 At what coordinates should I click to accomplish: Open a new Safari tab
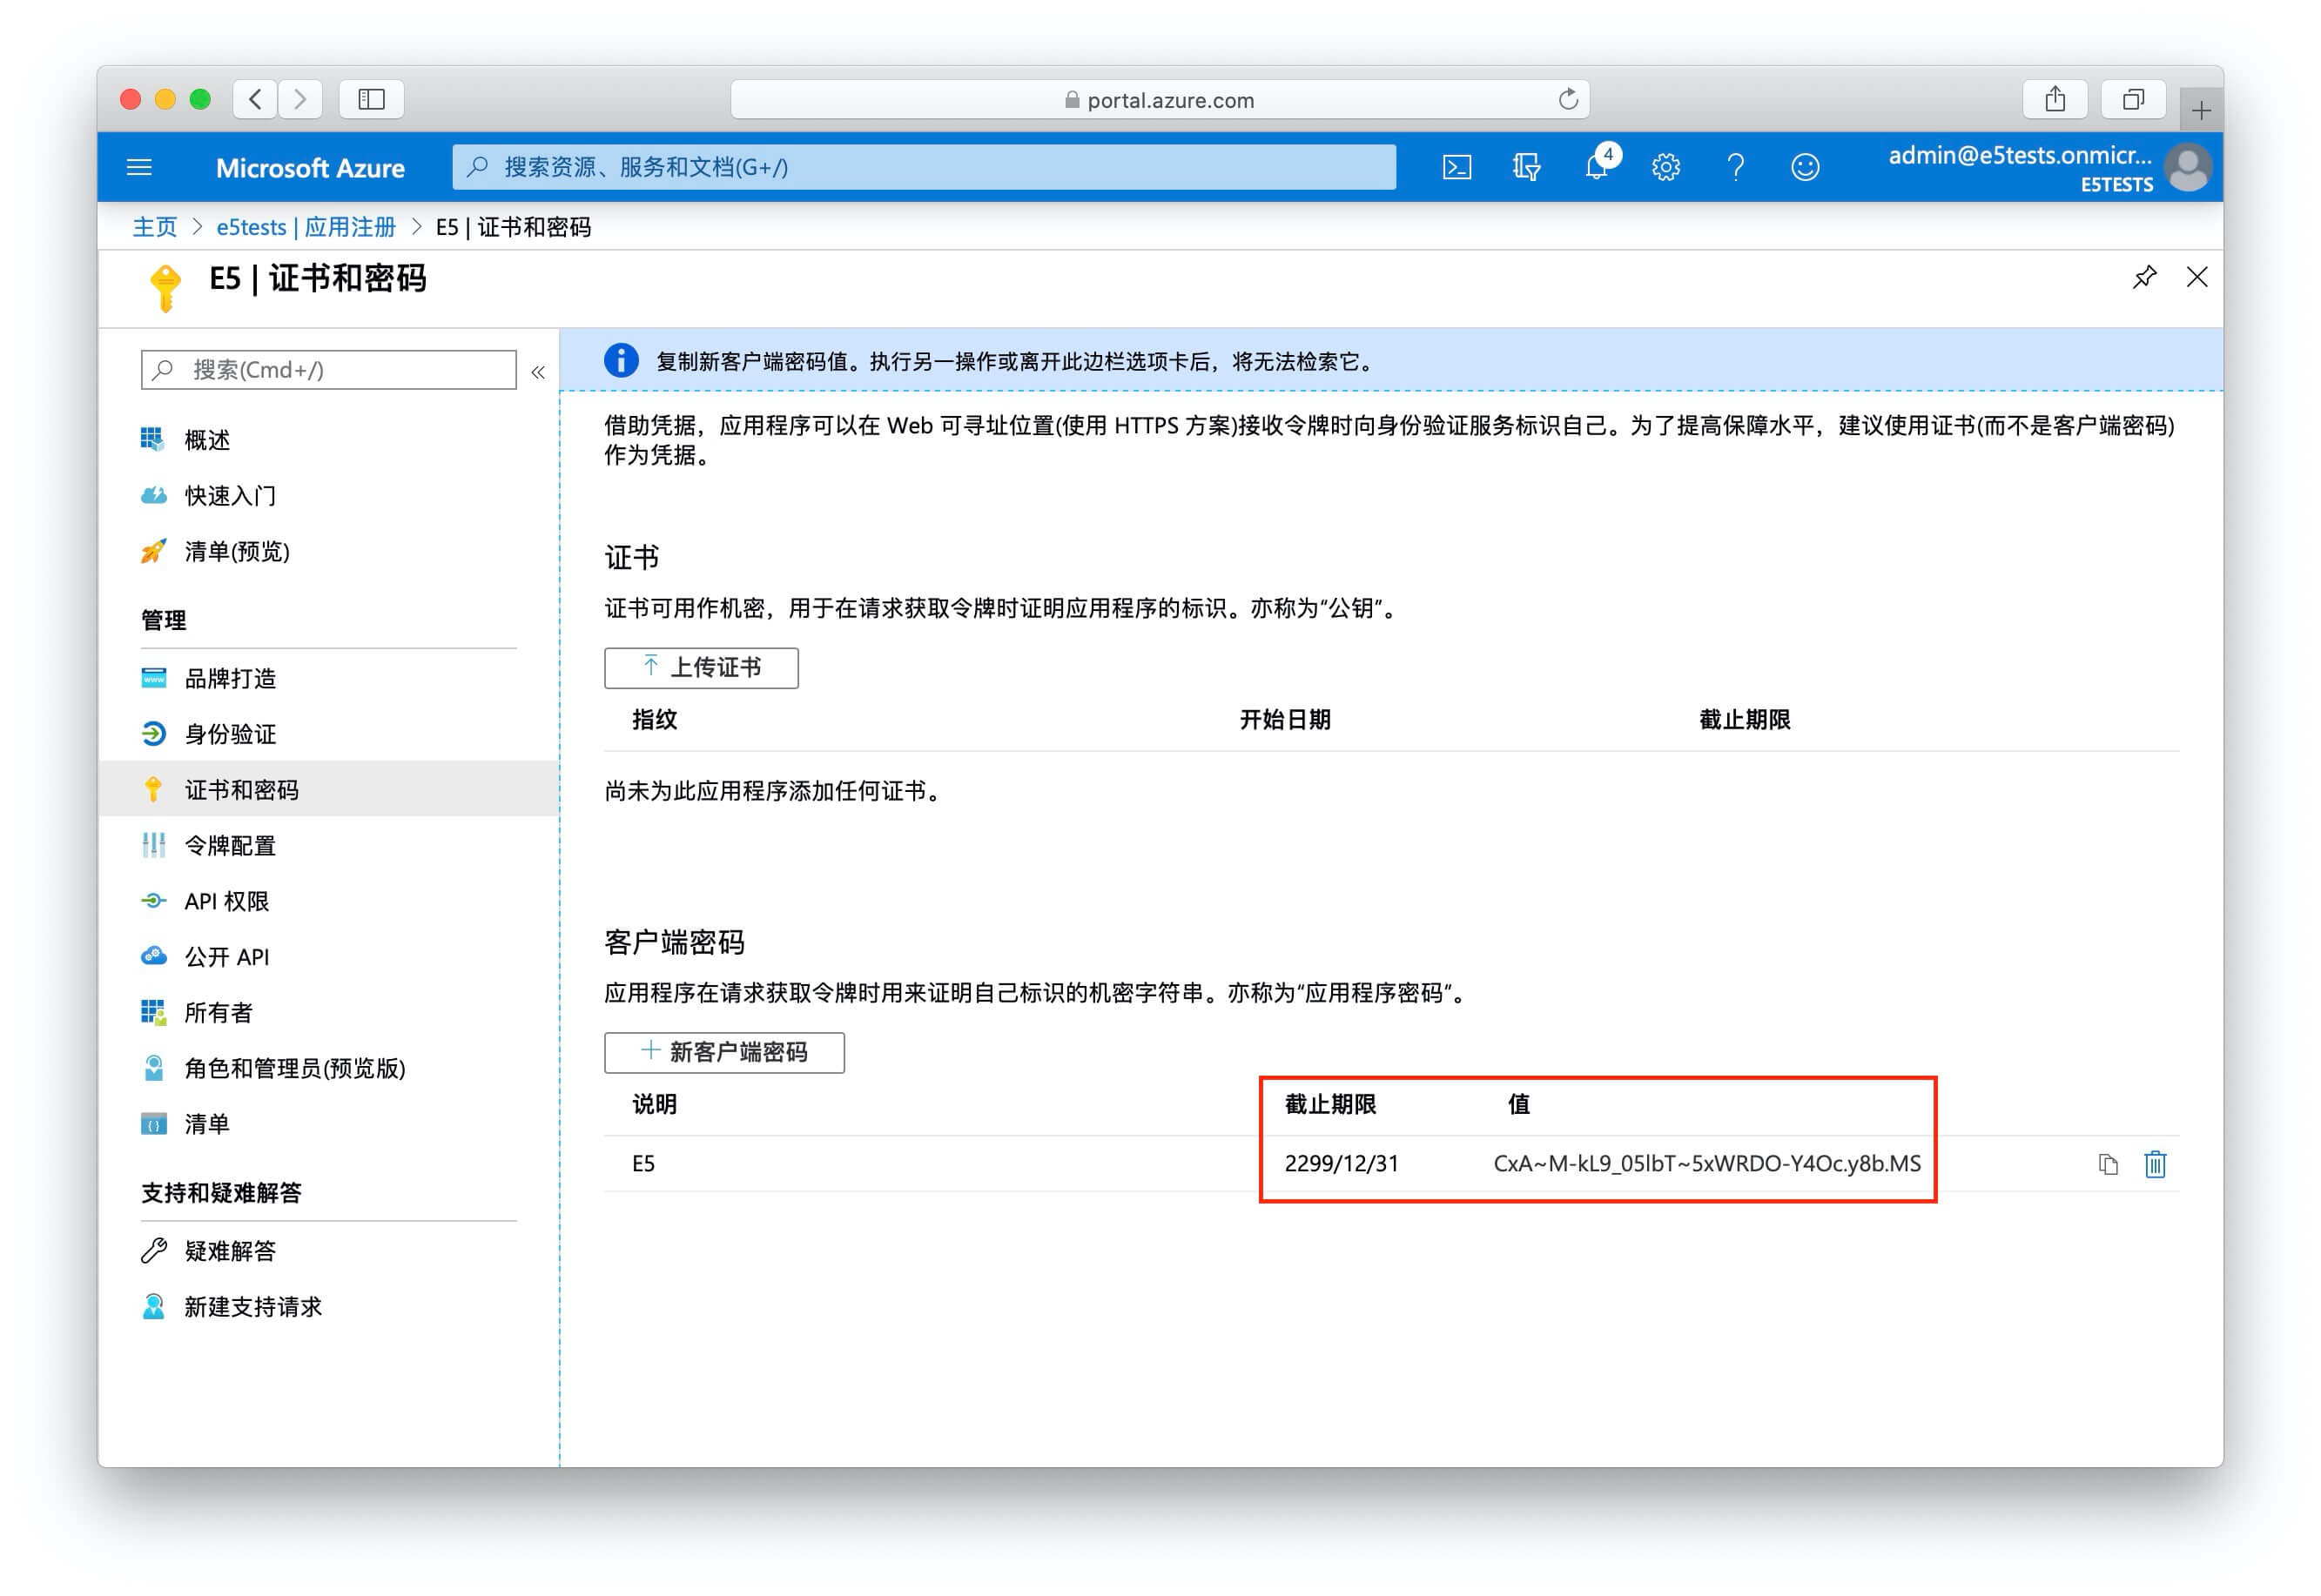(2201, 110)
